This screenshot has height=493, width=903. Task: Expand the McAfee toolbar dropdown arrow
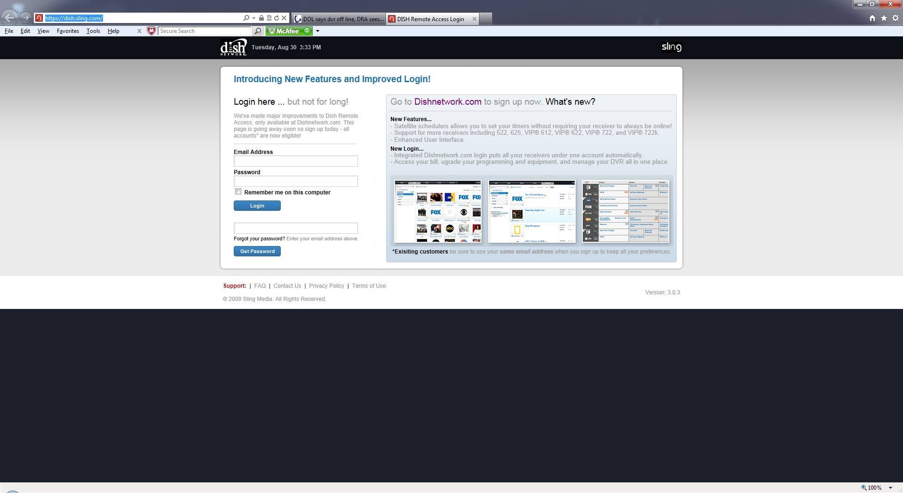(317, 31)
